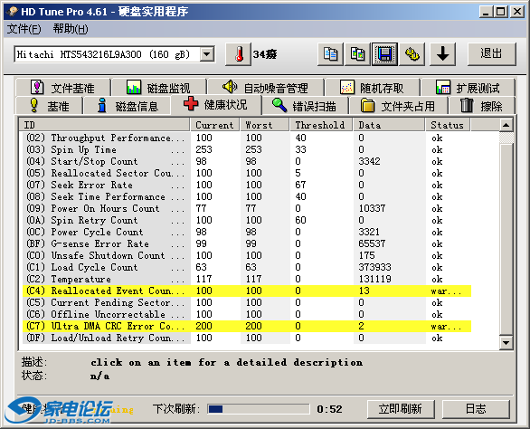The image size is (530, 429).
Task: Select the (C1) Load Cycle Count row
Action: (x=247, y=267)
